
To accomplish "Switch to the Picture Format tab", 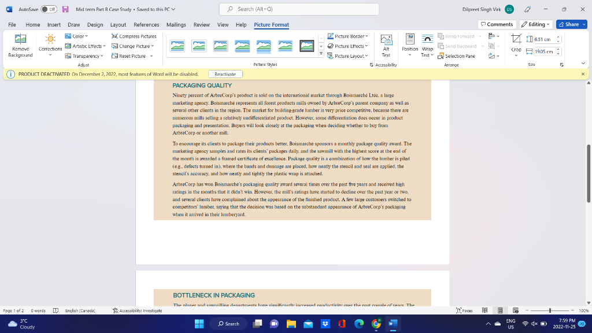I will point(272,24).
